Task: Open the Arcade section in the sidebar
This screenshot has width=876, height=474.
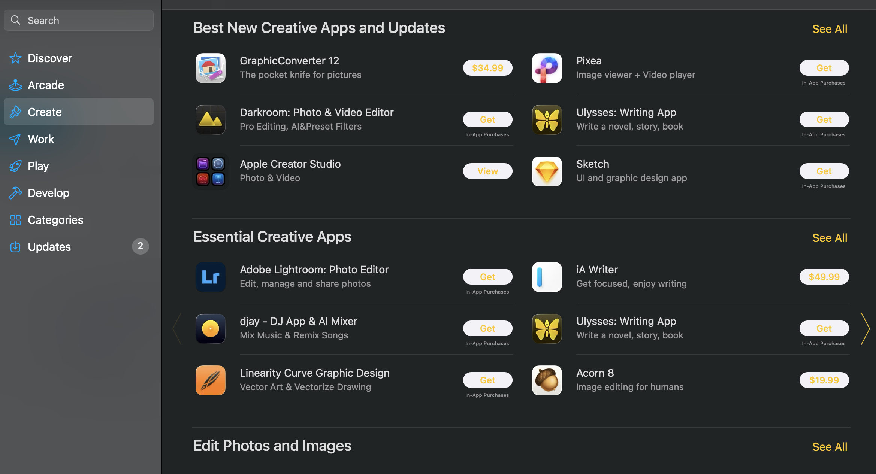Action: click(x=46, y=85)
